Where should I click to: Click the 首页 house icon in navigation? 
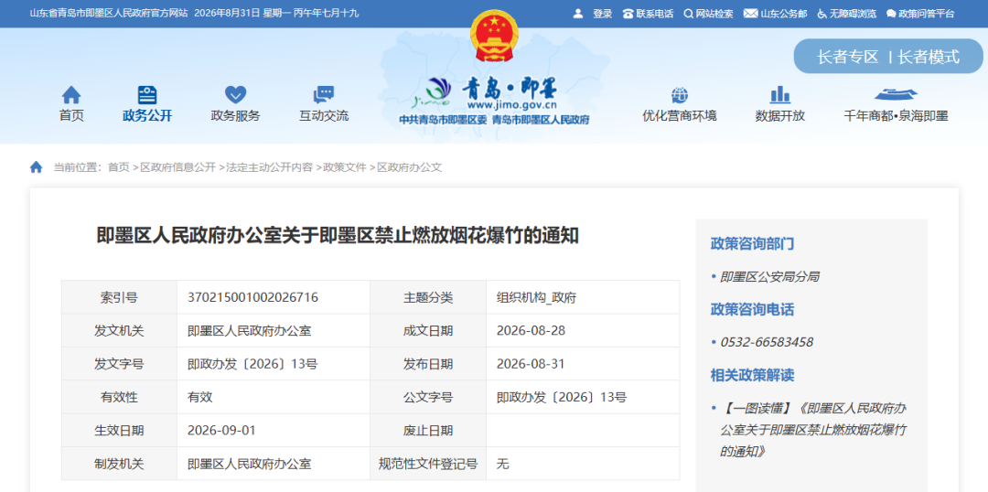coord(71,95)
